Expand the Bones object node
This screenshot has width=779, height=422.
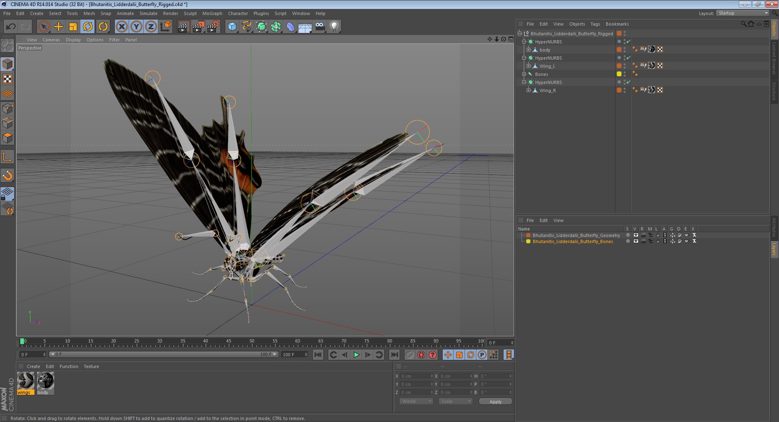pyautogui.click(x=524, y=74)
